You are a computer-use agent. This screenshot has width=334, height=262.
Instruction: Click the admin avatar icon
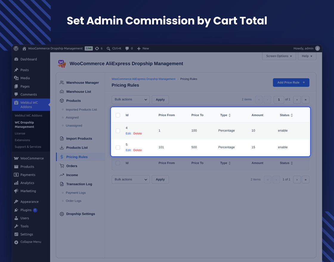[x=317, y=49]
